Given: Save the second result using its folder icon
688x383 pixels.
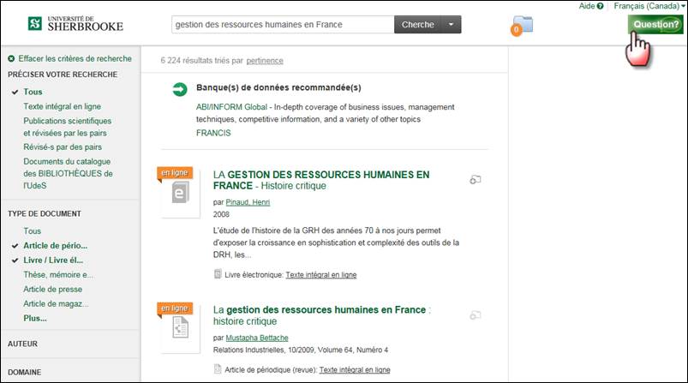Looking at the screenshot, I should [x=476, y=315].
